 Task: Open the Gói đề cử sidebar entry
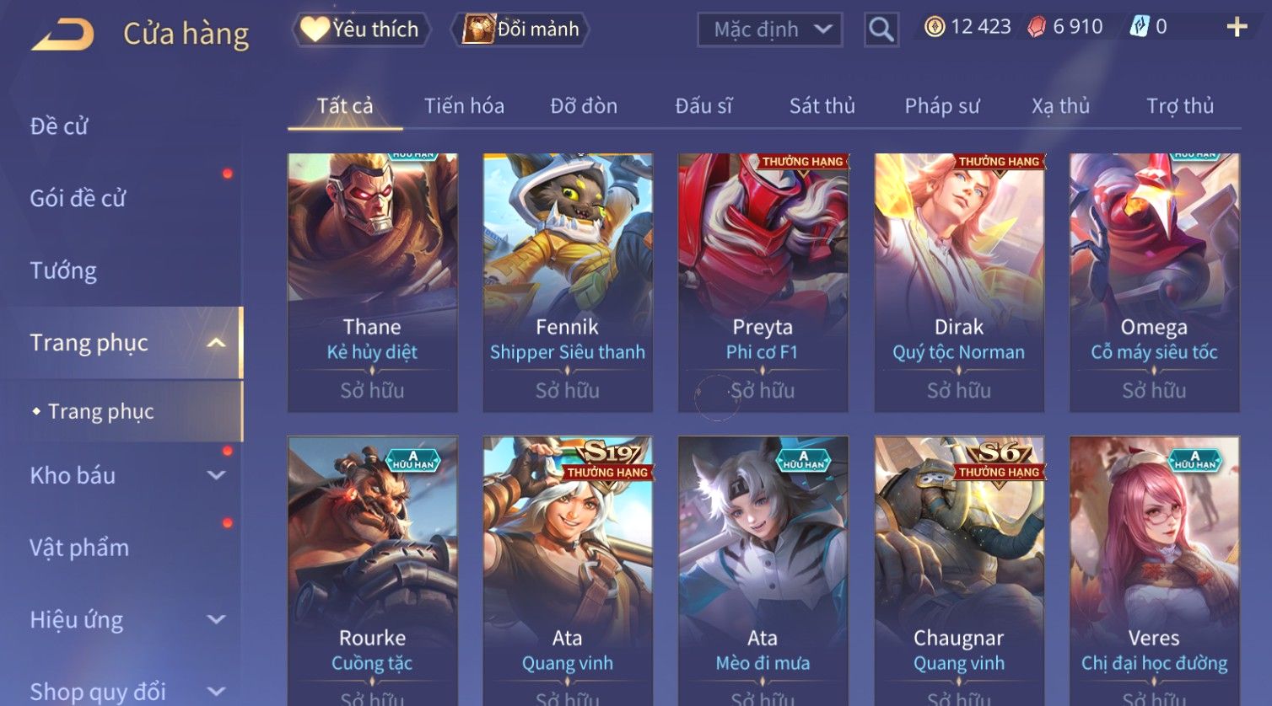pos(78,198)
